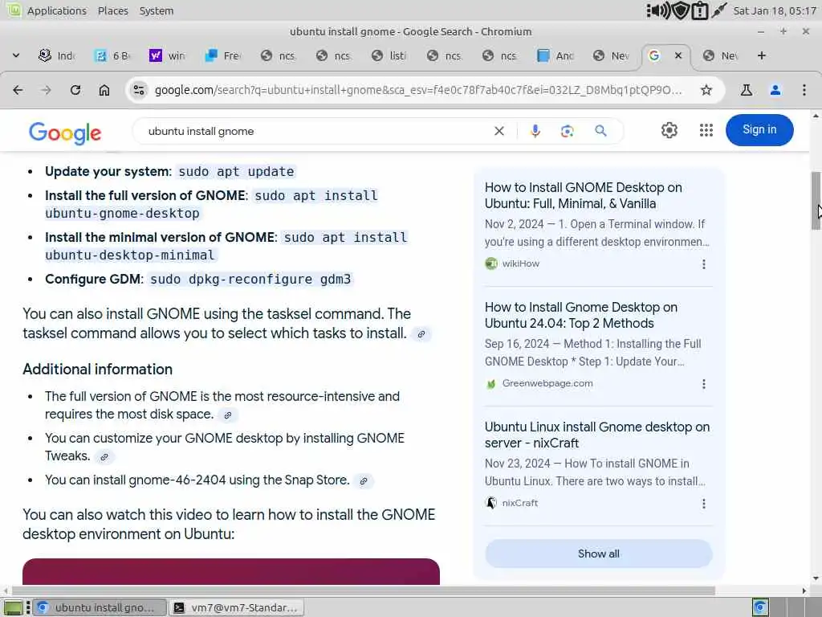The height and width of the screenshot is (617, 822).
Task: Switch to the 'Ind' tab
Action: [x=57, y=55]
